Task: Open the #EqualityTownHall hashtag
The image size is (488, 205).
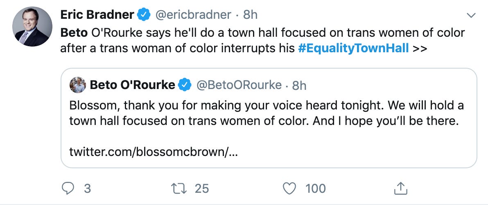Action: [x=353, y=48]
